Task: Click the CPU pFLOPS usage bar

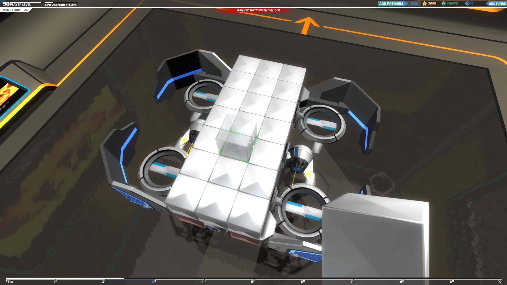Action: tap(62, 2)
